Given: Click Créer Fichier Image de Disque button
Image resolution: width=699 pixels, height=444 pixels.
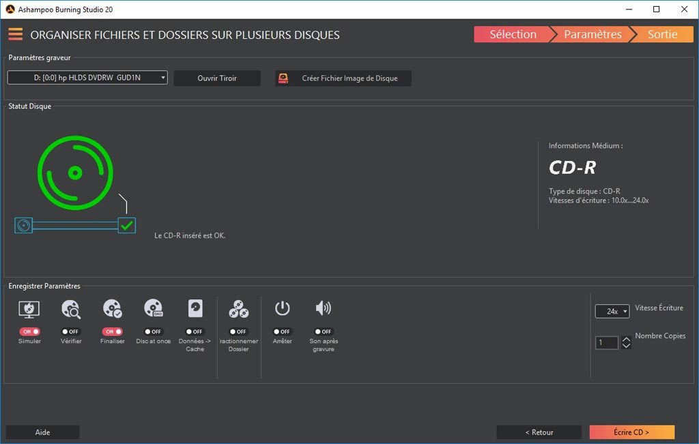Looking at the screenshot, I should (x=343, y=78).
